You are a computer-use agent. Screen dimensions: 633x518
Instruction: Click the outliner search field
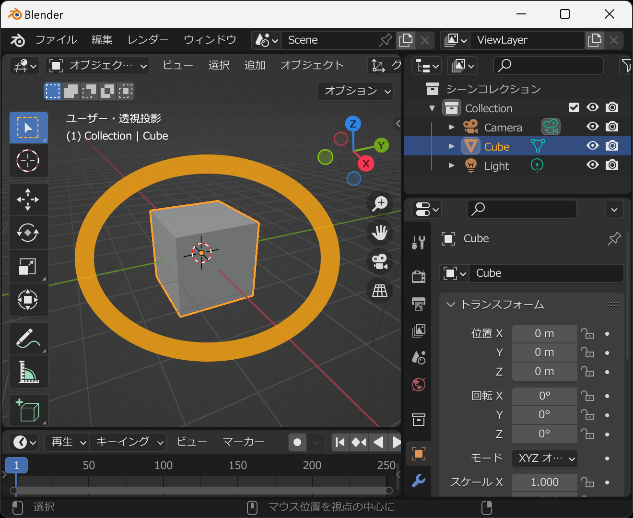pyautogui.click(x=548, y=65)
